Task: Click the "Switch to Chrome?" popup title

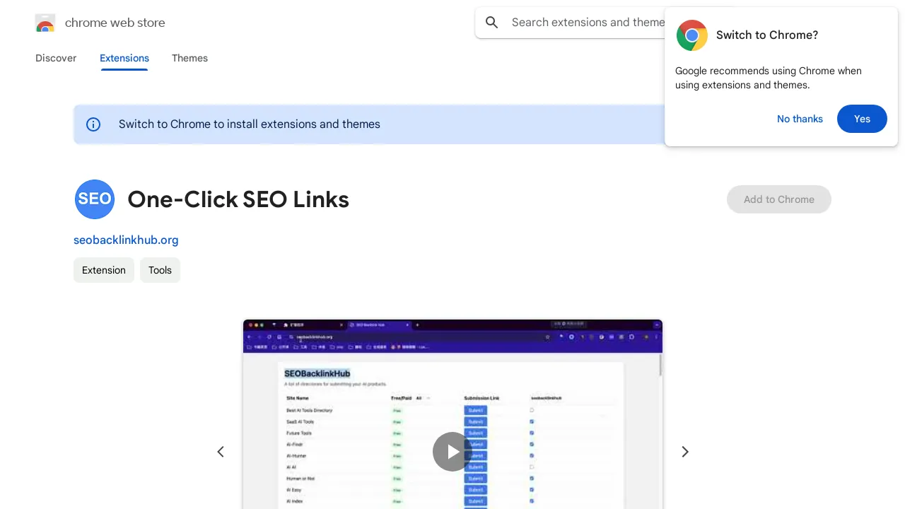Action: pos(767,35)
